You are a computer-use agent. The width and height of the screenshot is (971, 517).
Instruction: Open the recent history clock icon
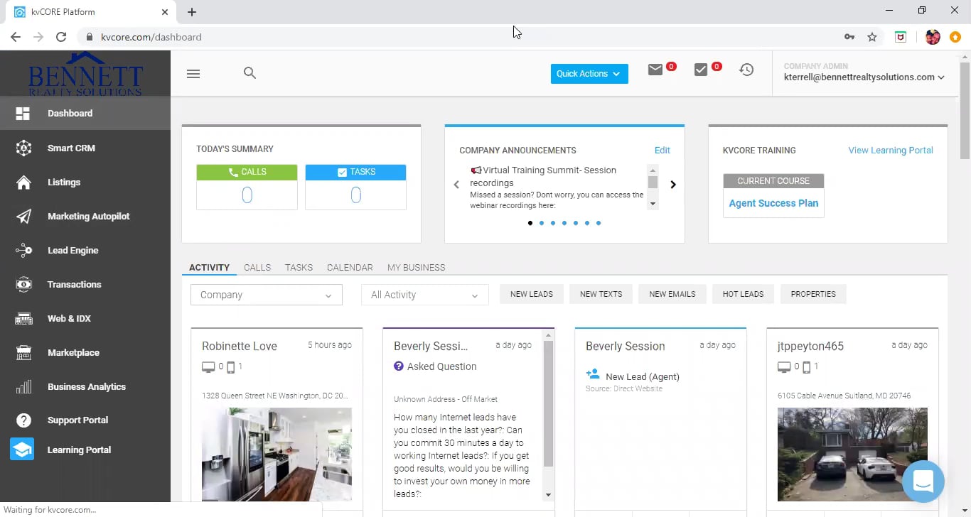(746, 70)
